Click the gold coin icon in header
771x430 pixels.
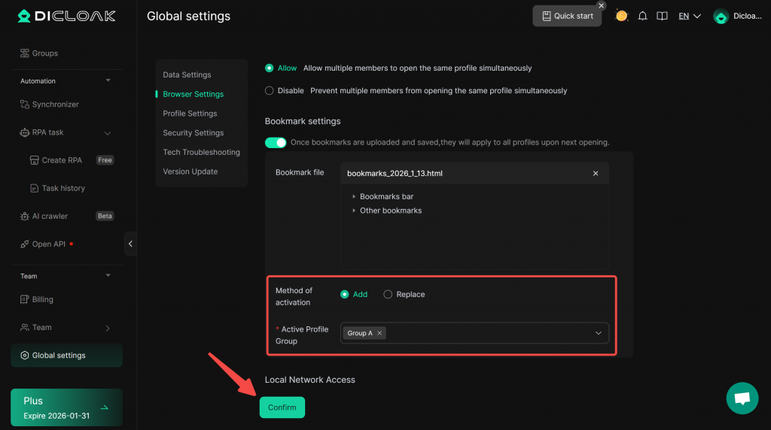coord(621,16)
